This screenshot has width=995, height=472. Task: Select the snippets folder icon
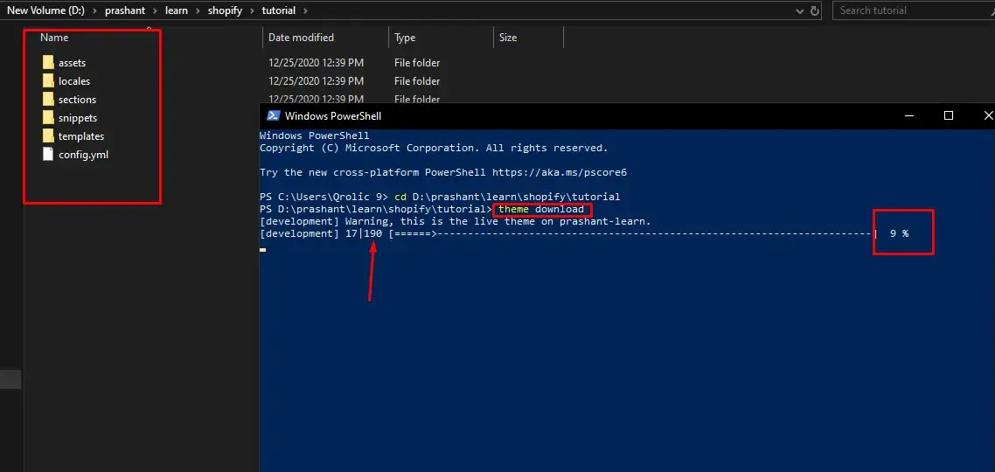[x=47, y=118]
